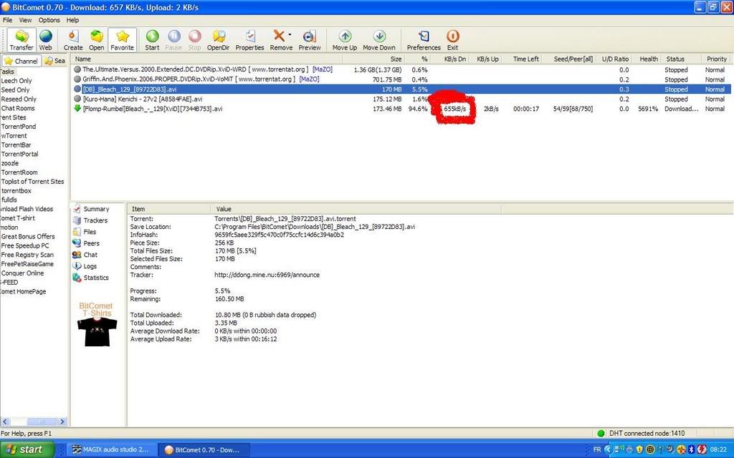Select the Griffin.And.Phoenix.2006 torrent row

[x=401, y=79]
